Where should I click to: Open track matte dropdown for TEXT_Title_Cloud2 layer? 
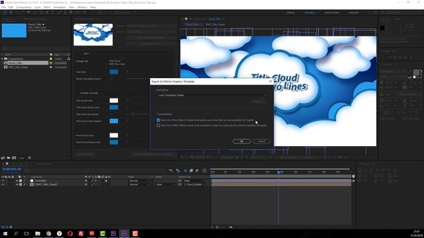tap(165, 184)
